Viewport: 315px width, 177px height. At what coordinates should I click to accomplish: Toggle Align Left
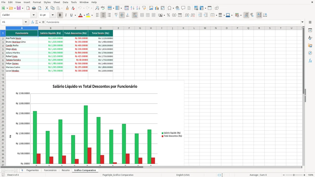tap(97, 15)
